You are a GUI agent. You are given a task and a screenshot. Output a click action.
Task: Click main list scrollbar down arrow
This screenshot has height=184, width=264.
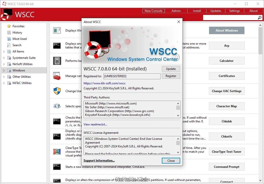[260, 180]
